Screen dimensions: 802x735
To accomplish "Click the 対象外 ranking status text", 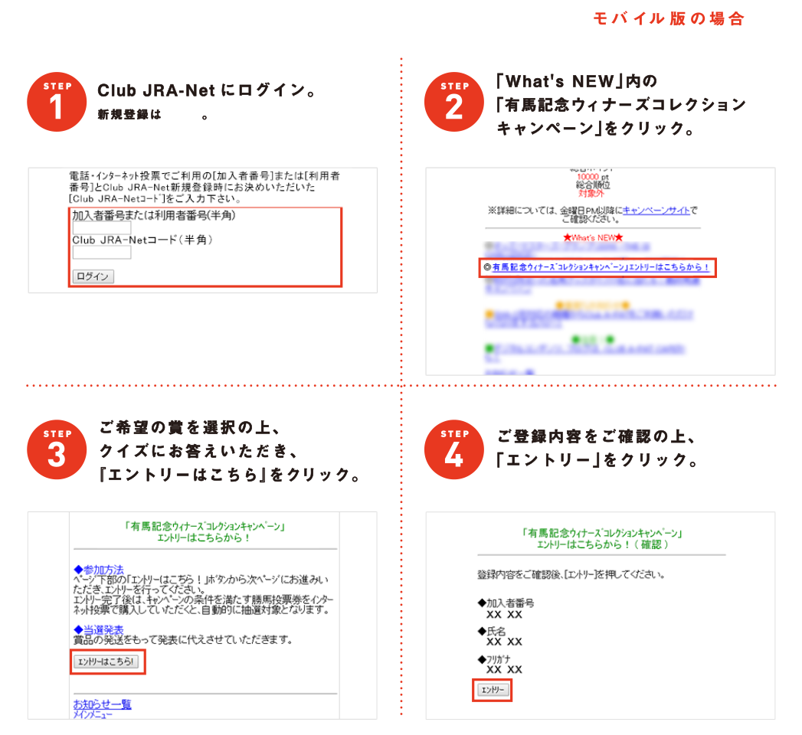I will tap(591, 193).
